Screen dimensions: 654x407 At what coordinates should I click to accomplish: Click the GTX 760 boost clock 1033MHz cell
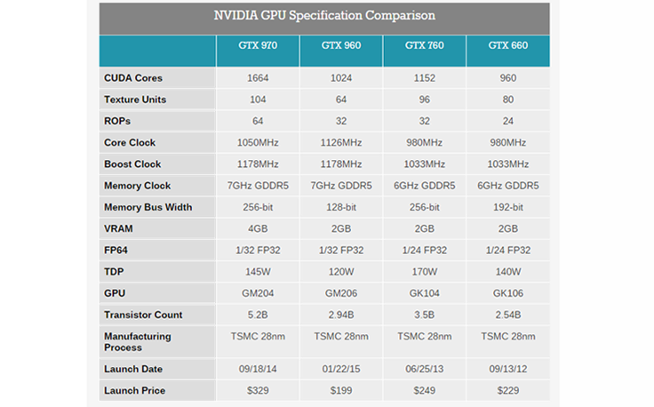click(424, 164)
